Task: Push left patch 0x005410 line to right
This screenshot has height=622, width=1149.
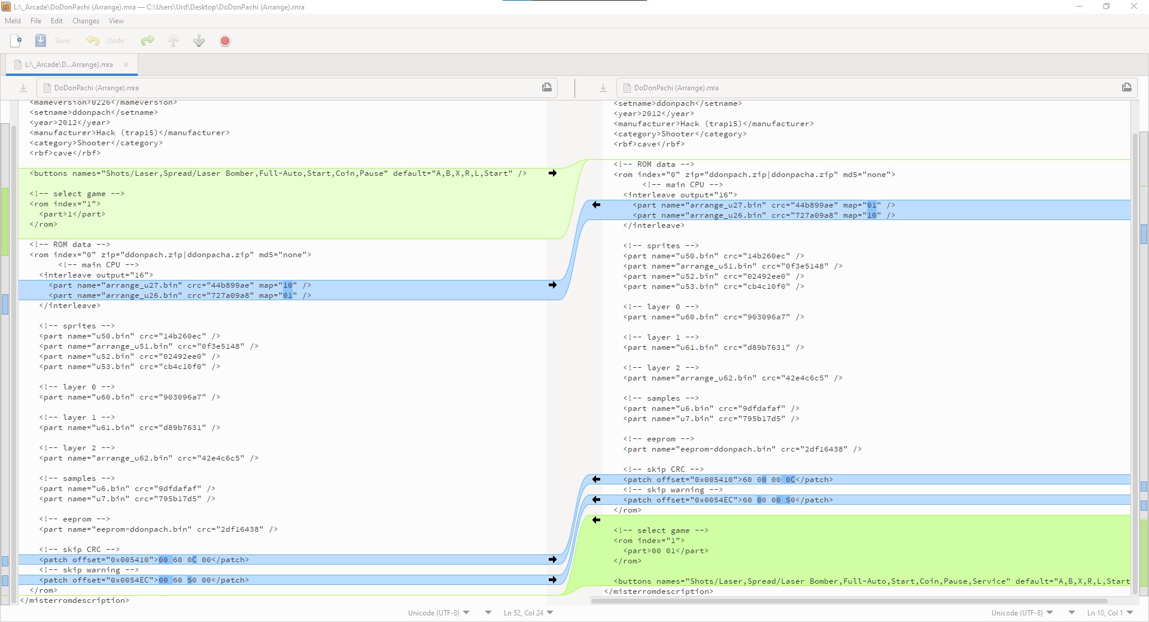Action: 552,559
